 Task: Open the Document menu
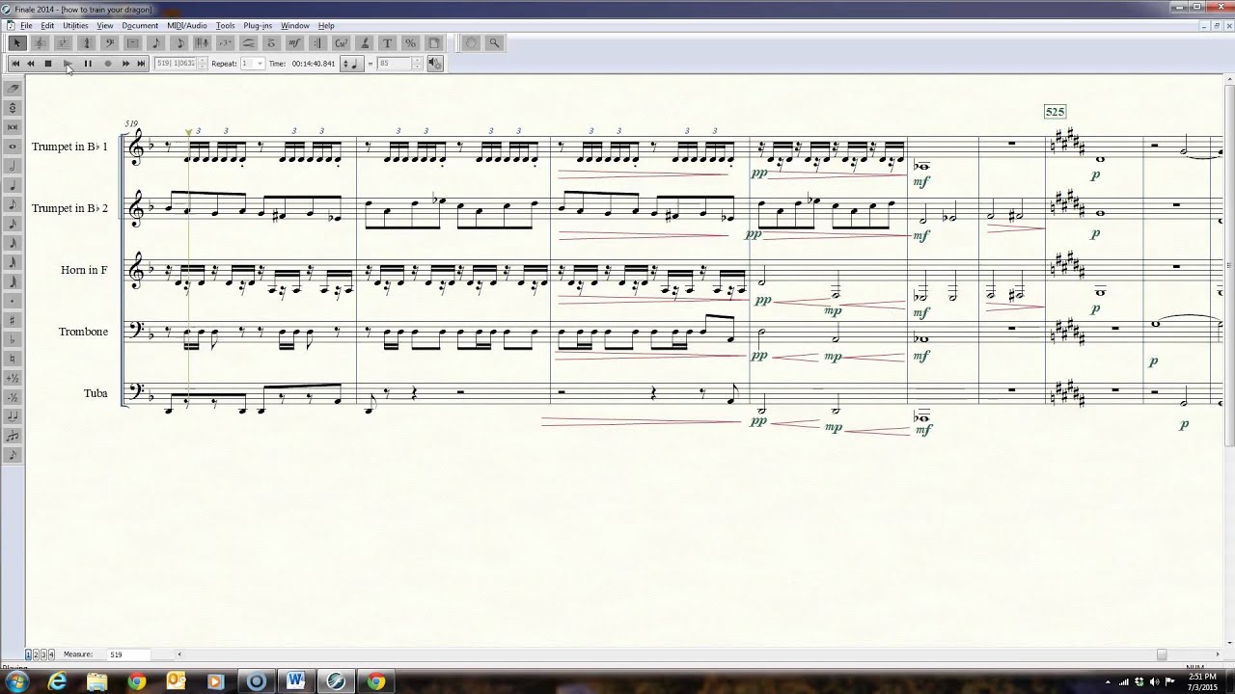tap(140, 26)
